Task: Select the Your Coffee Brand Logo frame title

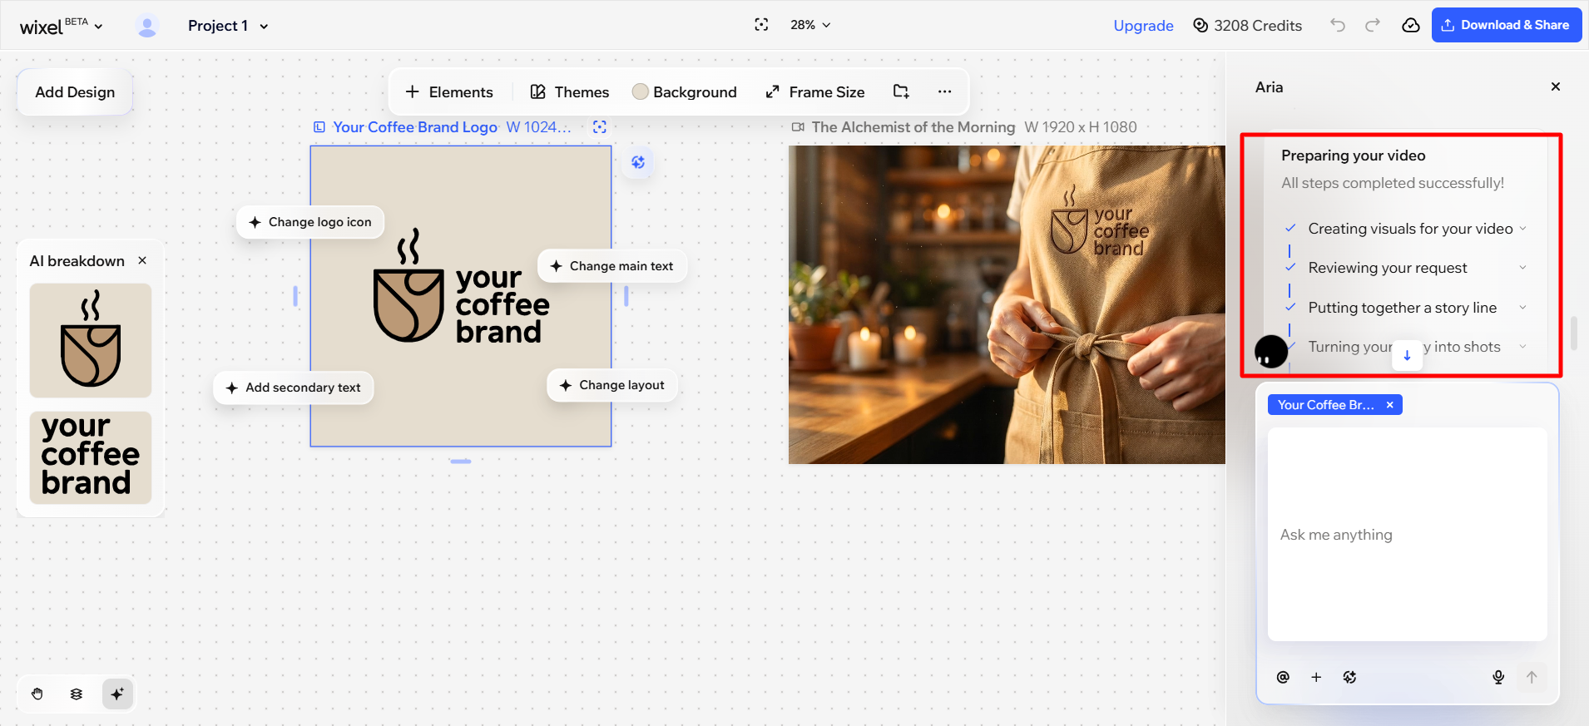Action: click(415, 127)
